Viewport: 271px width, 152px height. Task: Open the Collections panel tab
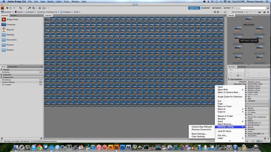point(12,67)
